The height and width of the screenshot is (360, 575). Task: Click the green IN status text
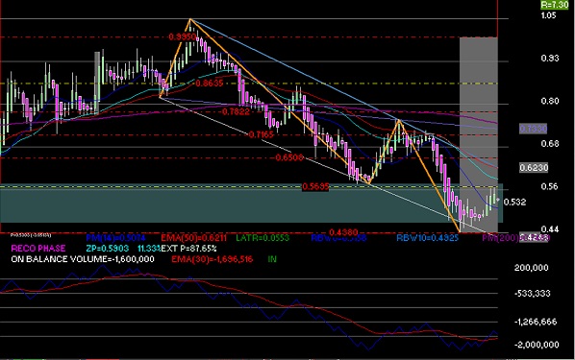tap(272, 259)
